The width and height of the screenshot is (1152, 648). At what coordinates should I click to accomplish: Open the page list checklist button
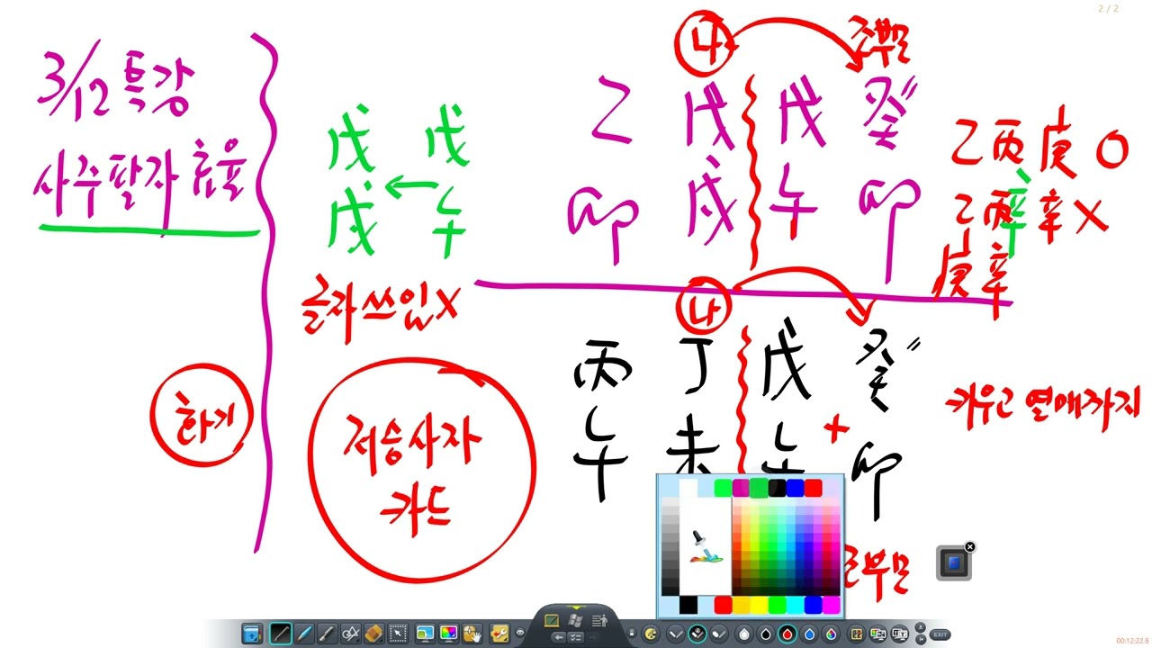576,637
